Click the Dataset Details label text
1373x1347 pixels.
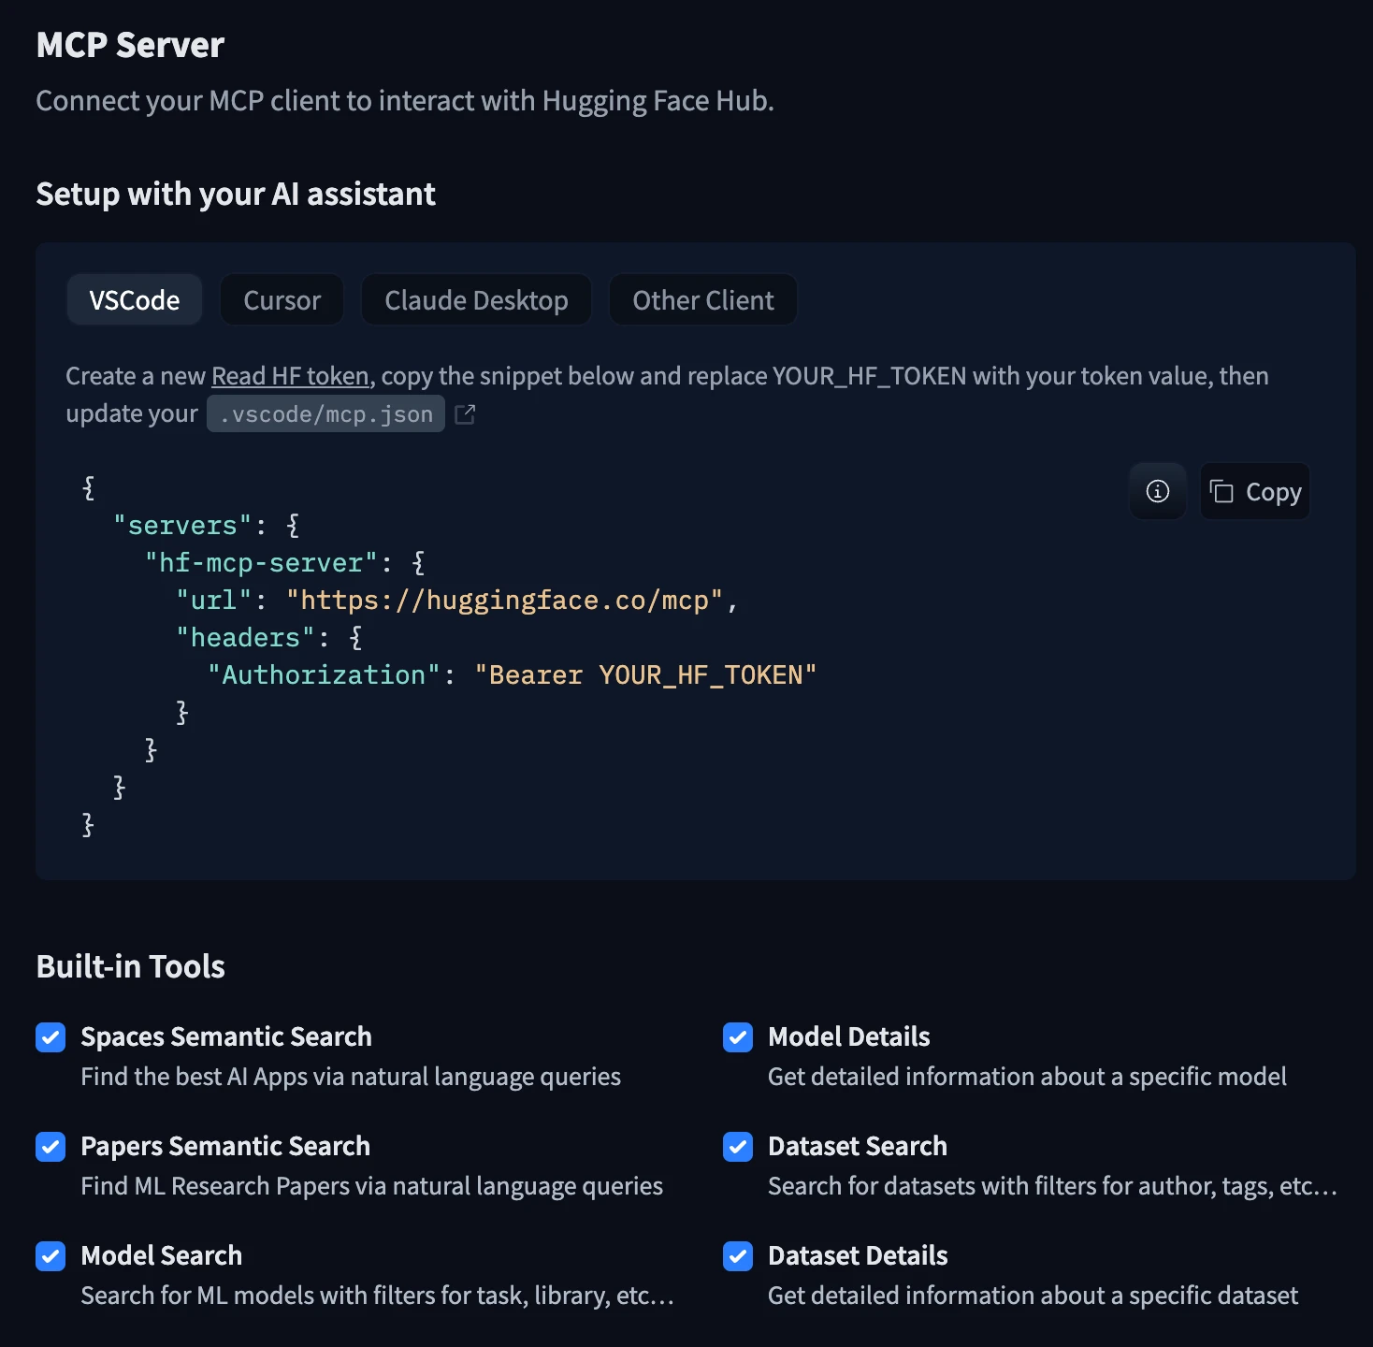click(858, 1255)
